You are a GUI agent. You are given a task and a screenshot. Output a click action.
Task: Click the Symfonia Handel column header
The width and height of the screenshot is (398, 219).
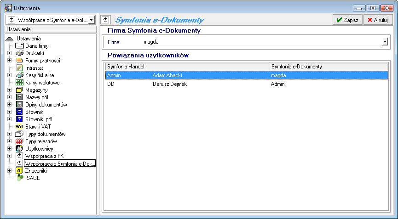pos(187,67)
